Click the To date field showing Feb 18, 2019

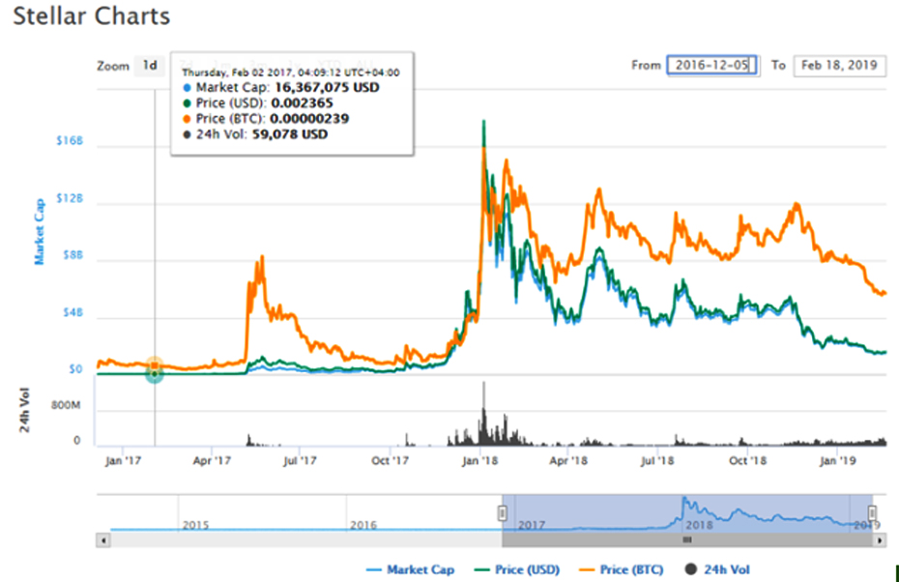click(x=839, y=66)
